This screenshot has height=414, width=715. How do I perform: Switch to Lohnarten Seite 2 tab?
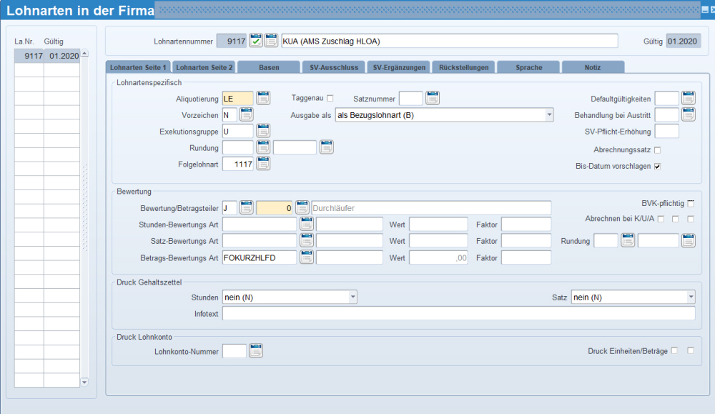pyautogui.click(x=204, y=67)
